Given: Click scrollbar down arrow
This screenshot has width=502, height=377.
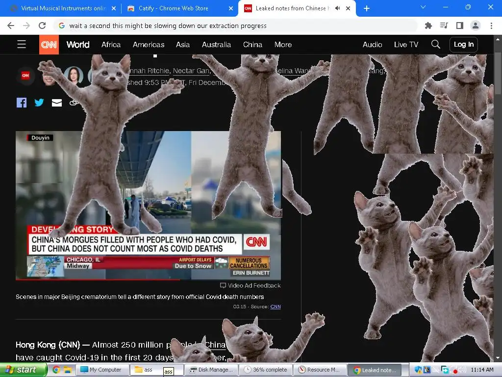Looking at the screenshot, I should (x=498, y=358).
